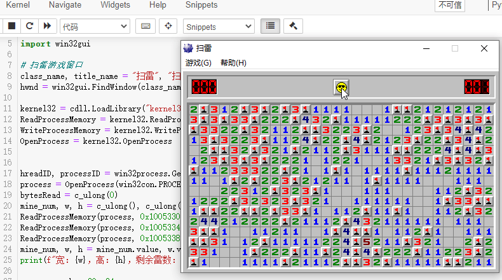Image resolution: width=502 pixels, height=280 pixels.
Task: Open the 帮助(H) menu in Minesweeper
Action: point(233,63)
